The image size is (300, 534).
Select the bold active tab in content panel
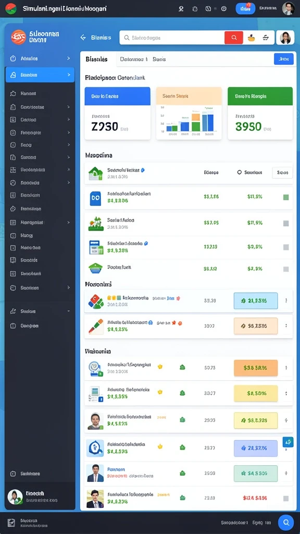click(x=97, y=59)
